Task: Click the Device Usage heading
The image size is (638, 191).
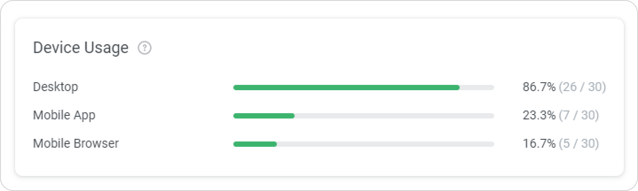Action: pos(81,48)
